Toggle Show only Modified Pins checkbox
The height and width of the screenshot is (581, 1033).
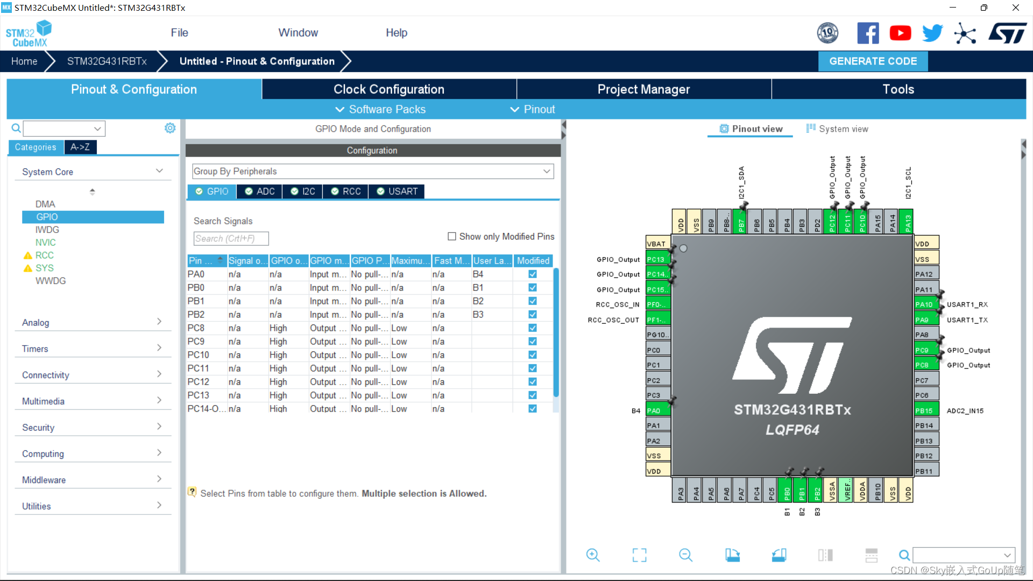coord(452,236)
